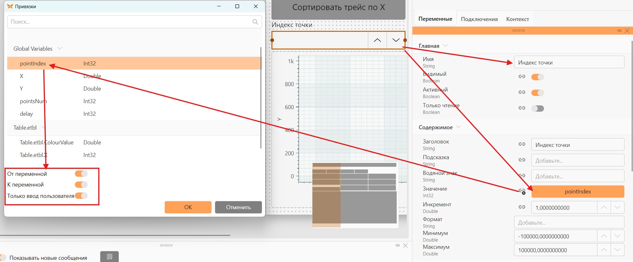
Task: Collapse the Содержимое section
Action: click(458, 127)
